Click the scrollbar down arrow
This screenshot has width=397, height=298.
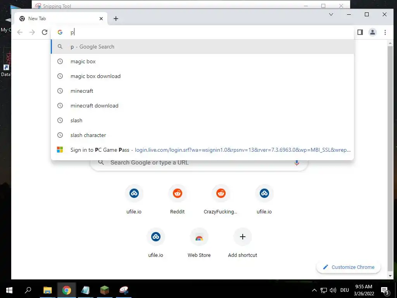click(x=390, y=276)
